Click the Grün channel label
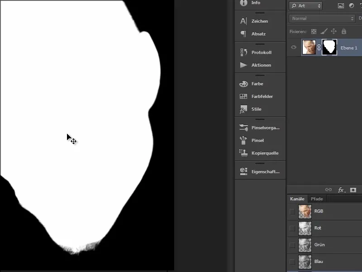This screenshot has height=272, width=362. [x=319, y=245]
